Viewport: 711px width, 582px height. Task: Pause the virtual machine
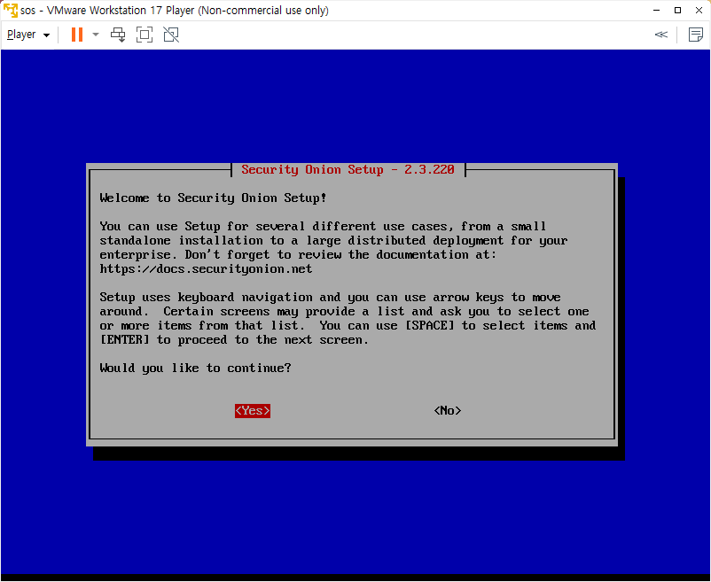pyautogui.click(x=77, y=35)
